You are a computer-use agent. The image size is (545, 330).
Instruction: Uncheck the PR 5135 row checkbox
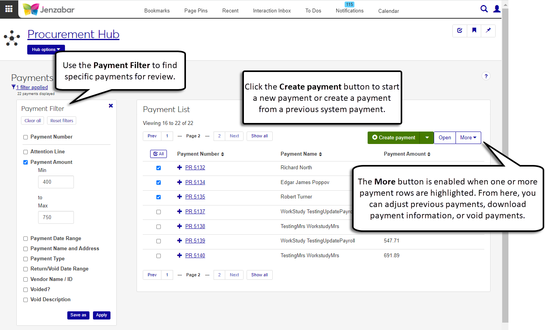158,197
